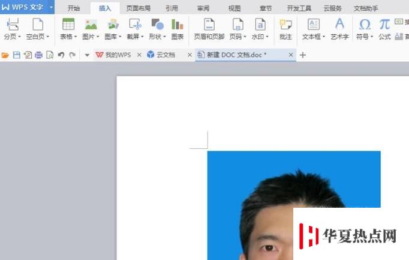Expand the 截屏 dropdown arrow

pyautogui.click(x=142, y=37)
